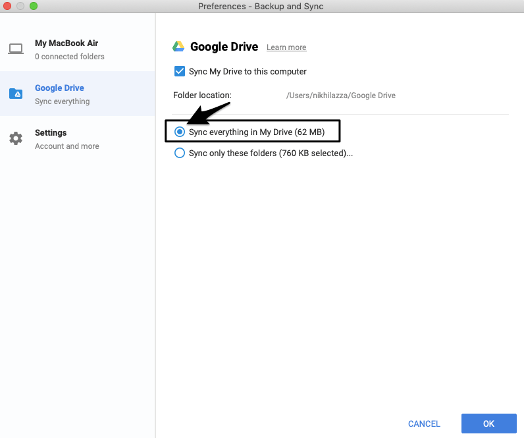The height and width of the screenshot is (438, 524).
Task: Open the Learn more link
Action: click(286, 47)
